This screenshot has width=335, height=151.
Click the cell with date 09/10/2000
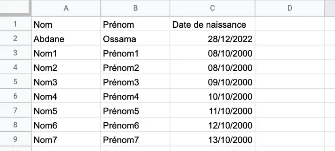(212, 82)
